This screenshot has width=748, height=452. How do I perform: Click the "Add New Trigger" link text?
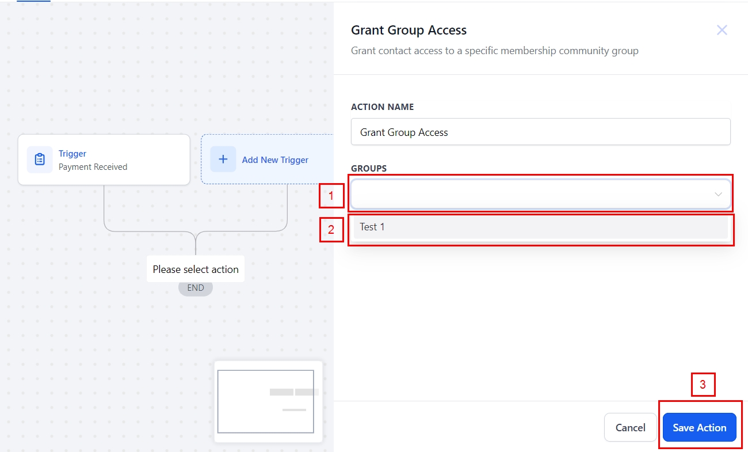point(275,160)
